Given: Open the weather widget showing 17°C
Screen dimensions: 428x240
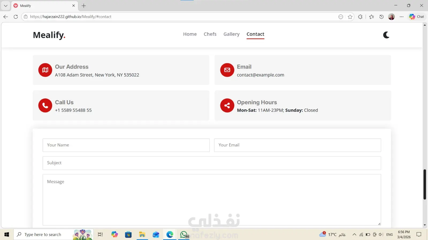Looking at the screenshot, I should point(333,234).
